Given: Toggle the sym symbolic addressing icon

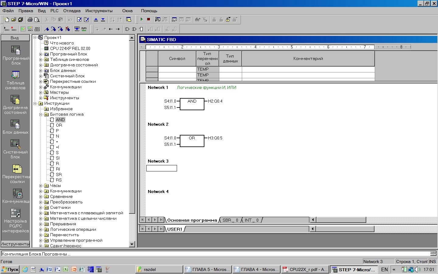Looking at the screenshot, I should (84, 29).
